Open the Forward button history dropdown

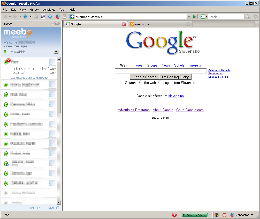tap(20, 17)
